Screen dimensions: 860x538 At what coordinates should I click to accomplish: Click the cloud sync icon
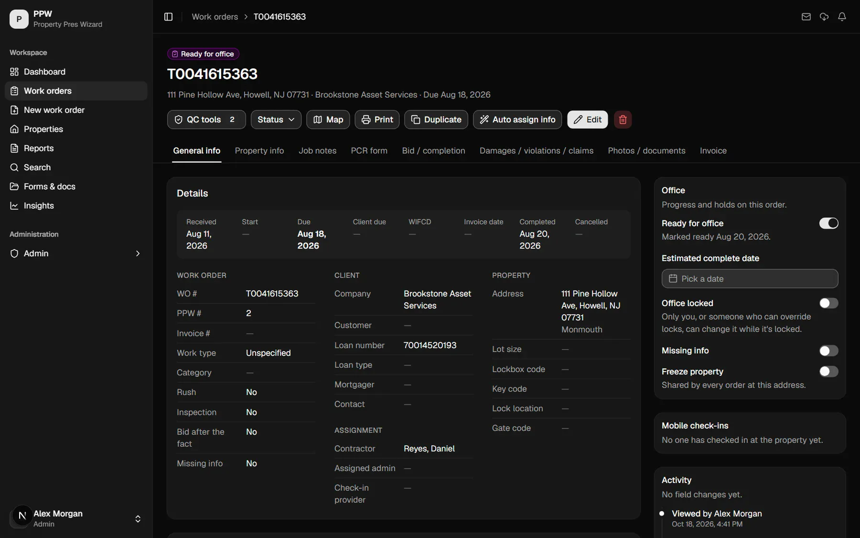(x=824, y=17)
